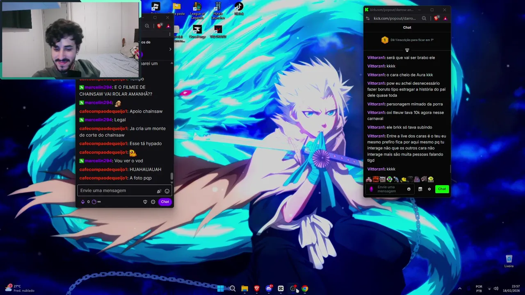The image size is (525, 295).
Task: Select the Nova pasta desktop folder
Action: (x=177, y=9)
